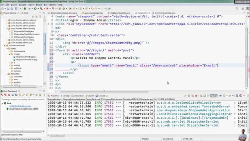The width and height of the screenshot is (250, 141).
Task: Switch to WebSecurityConfig.java editor tab
Action: tap(119, 13)
